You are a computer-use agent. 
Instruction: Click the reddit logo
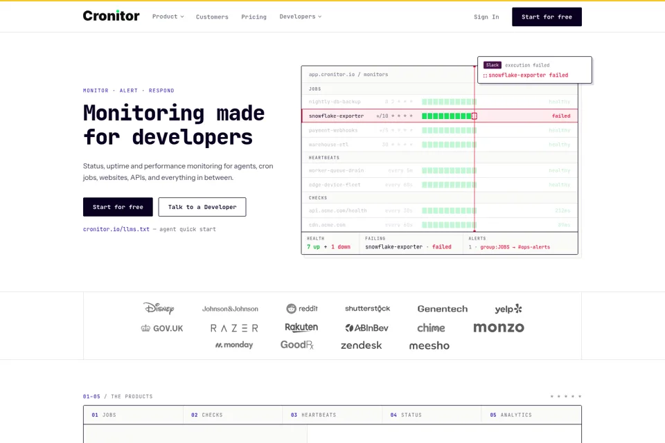click(302, 309)
